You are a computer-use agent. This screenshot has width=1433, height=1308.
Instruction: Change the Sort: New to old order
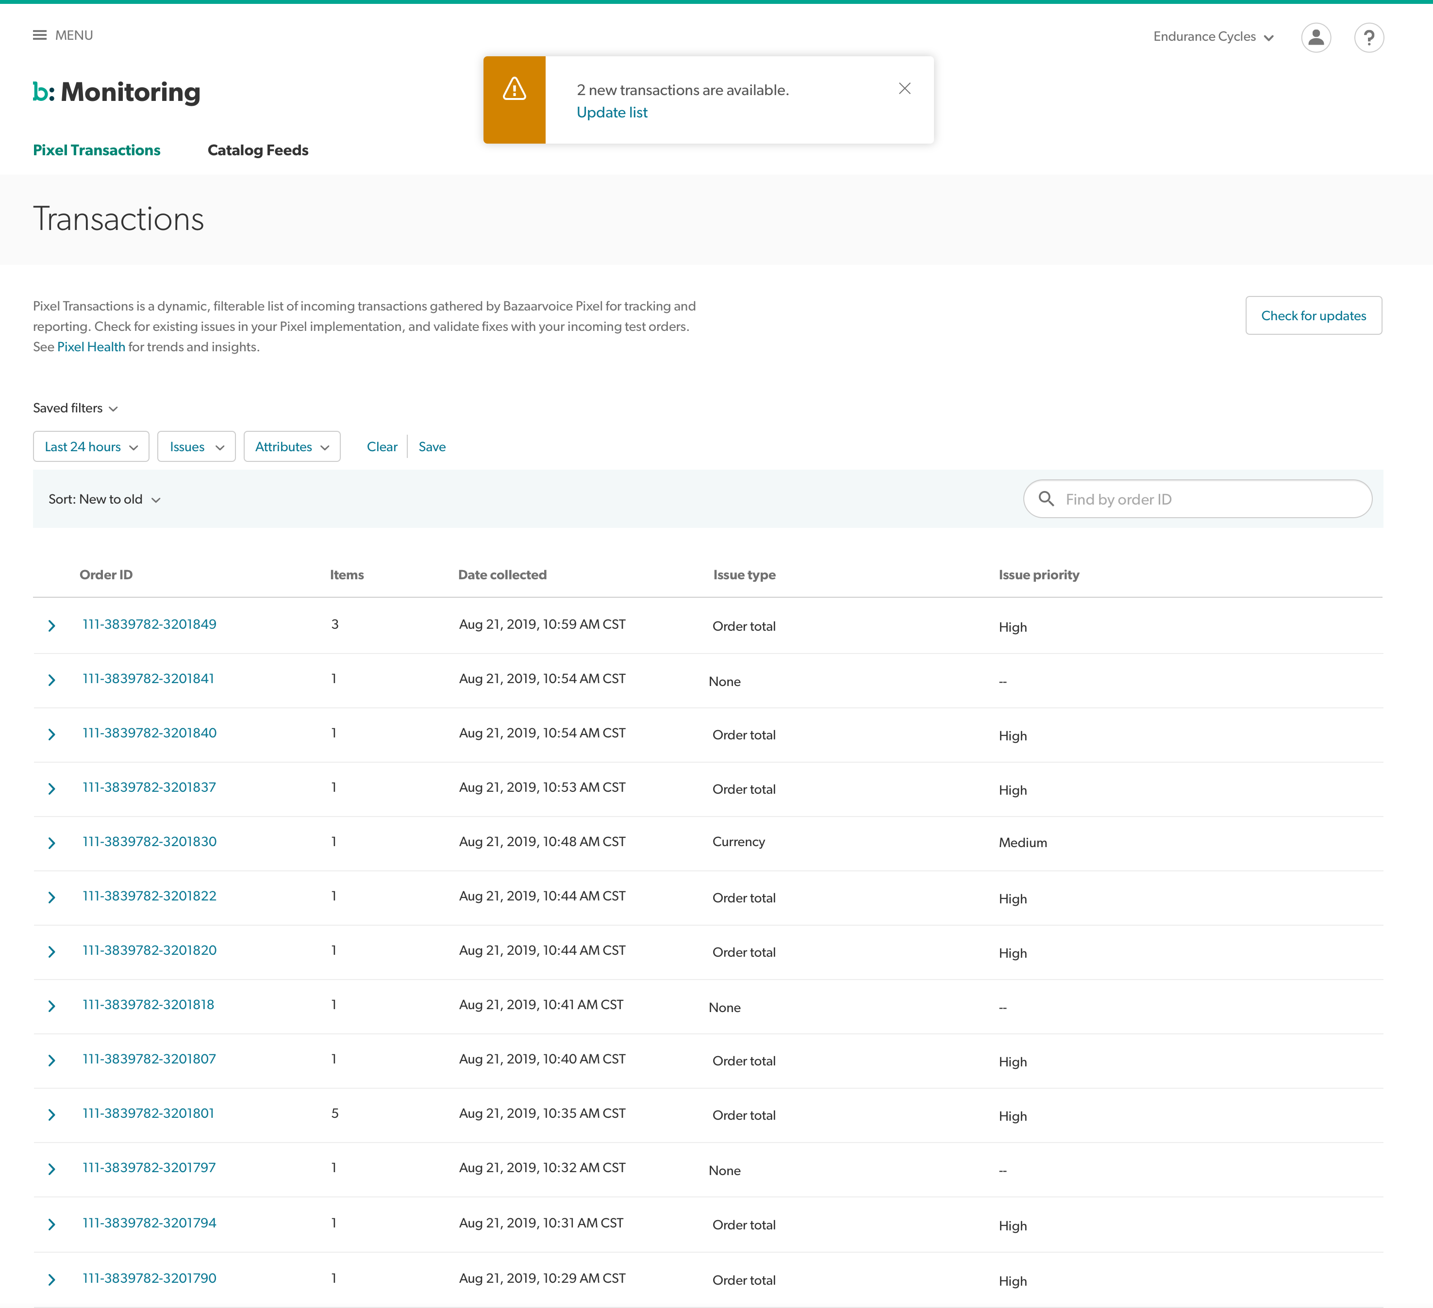(x=104, y=499)
